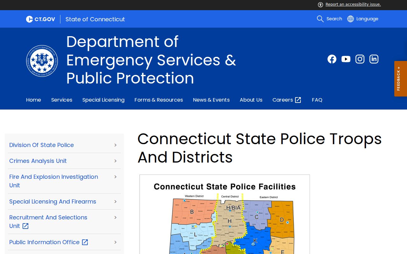Expand Fire And Explosion Investigation Unit chevron

(115, 177)
